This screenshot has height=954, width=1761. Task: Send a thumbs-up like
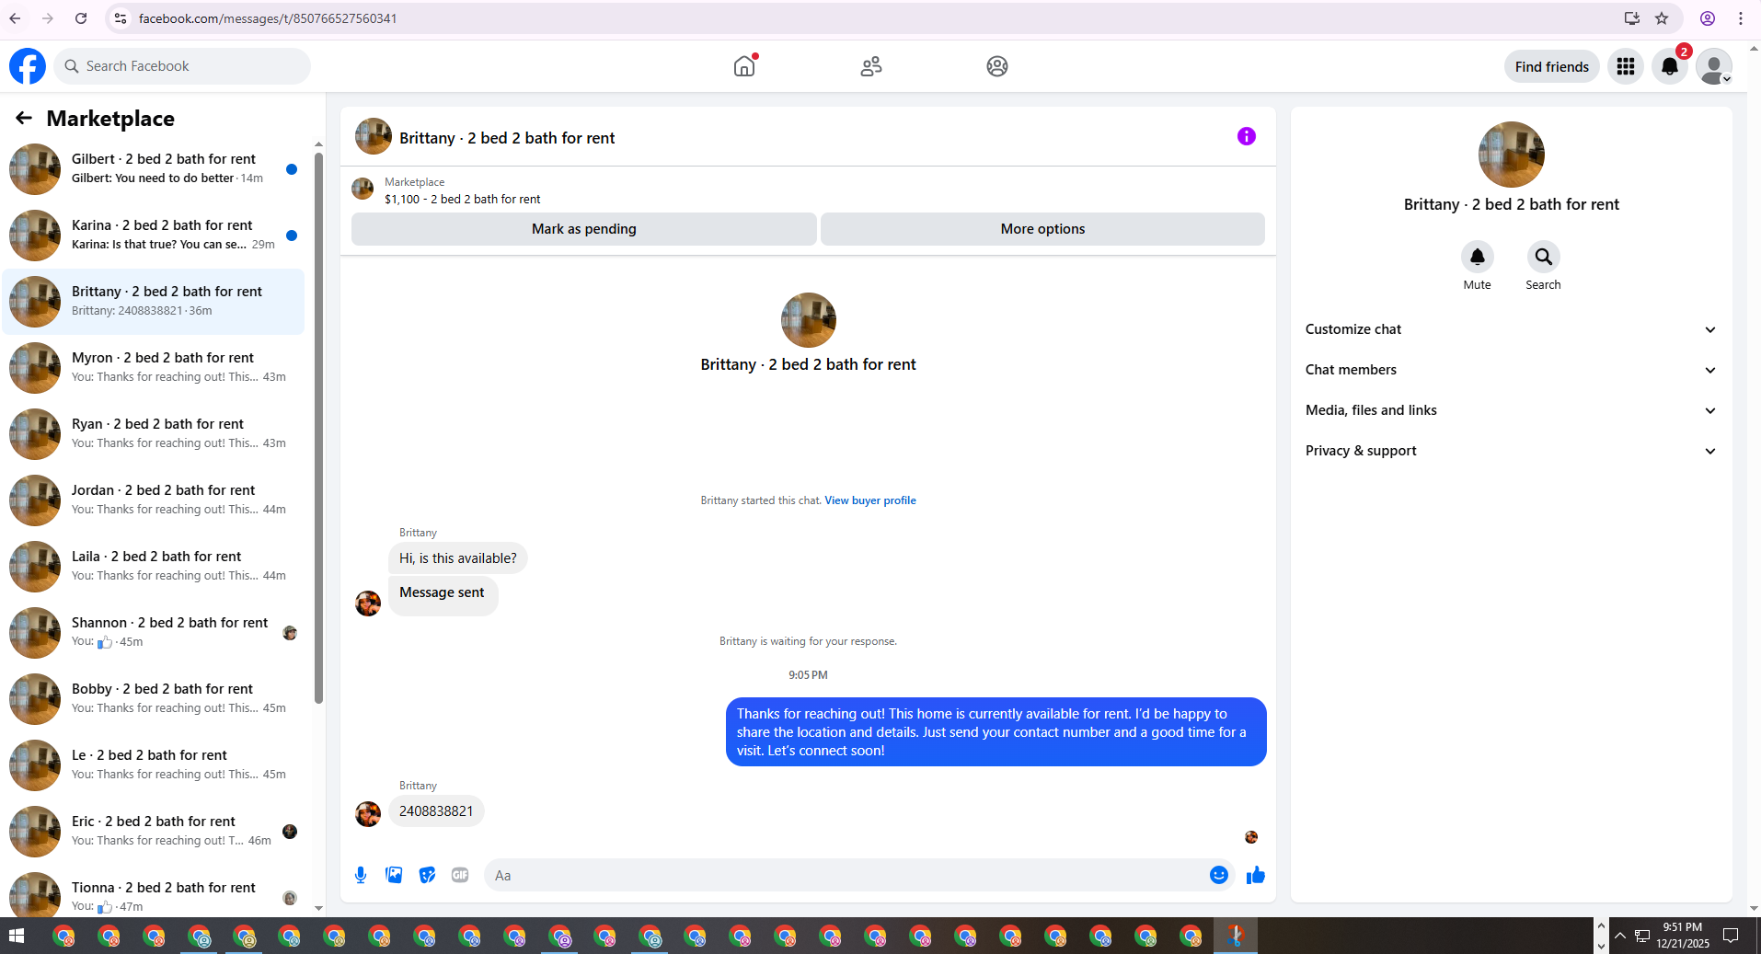click(1256, 875)
